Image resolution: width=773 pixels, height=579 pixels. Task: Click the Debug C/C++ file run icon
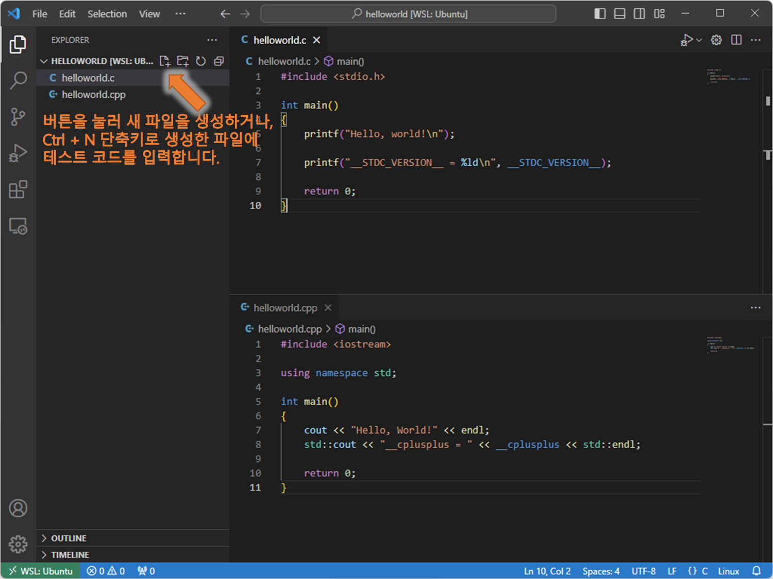click(x=686, y=40)
